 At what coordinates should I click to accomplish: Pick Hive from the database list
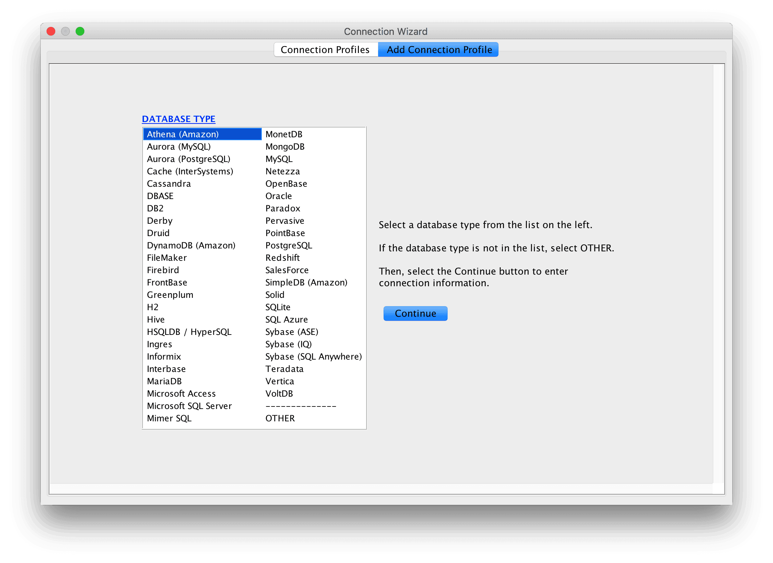[203, 319]
